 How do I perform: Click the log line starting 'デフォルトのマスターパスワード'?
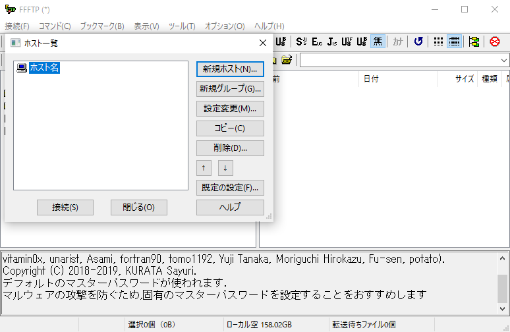tap(115, 283)
